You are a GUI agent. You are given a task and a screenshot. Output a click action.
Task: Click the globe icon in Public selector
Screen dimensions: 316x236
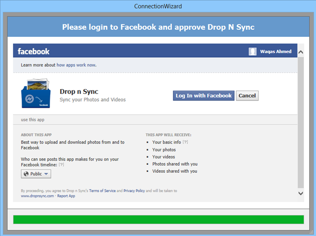click(26, 174)
